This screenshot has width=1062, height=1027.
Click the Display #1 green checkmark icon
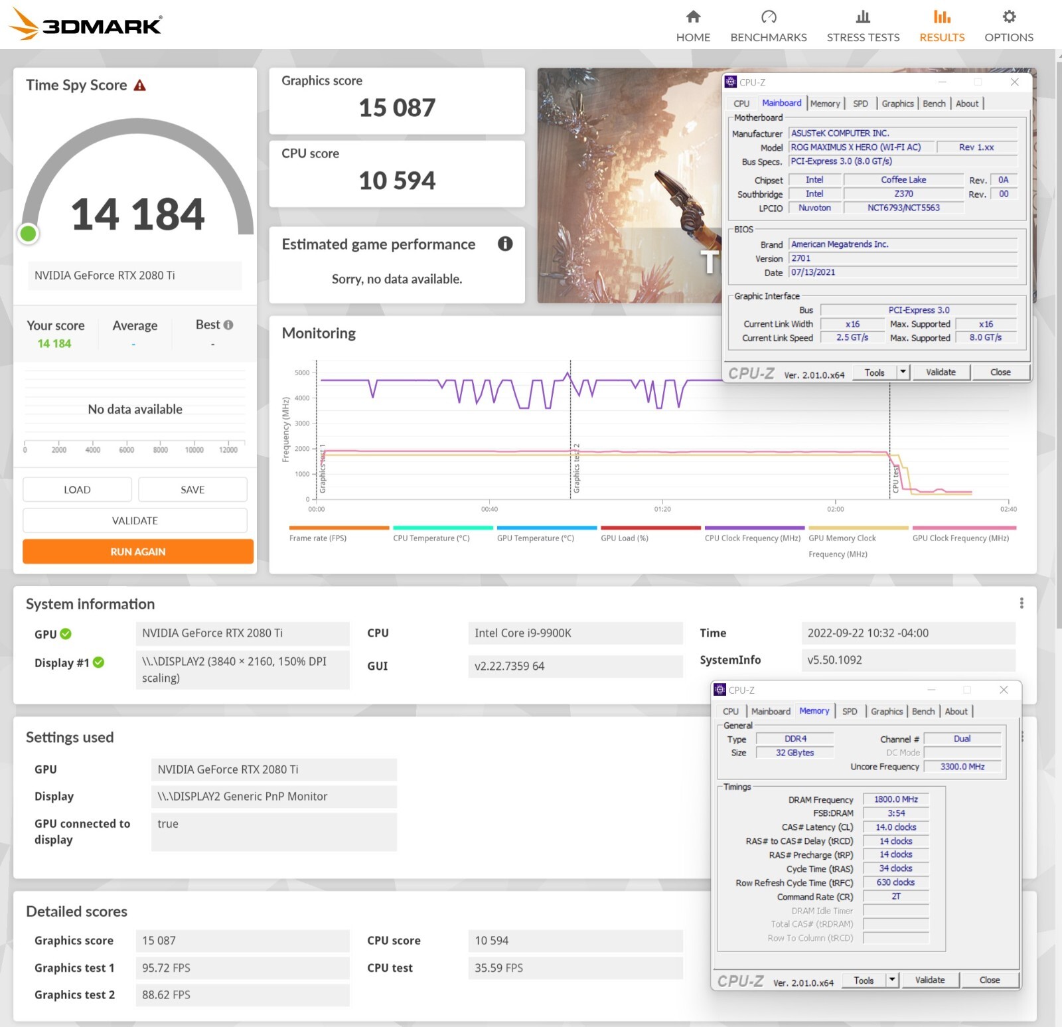click(98, 662)
